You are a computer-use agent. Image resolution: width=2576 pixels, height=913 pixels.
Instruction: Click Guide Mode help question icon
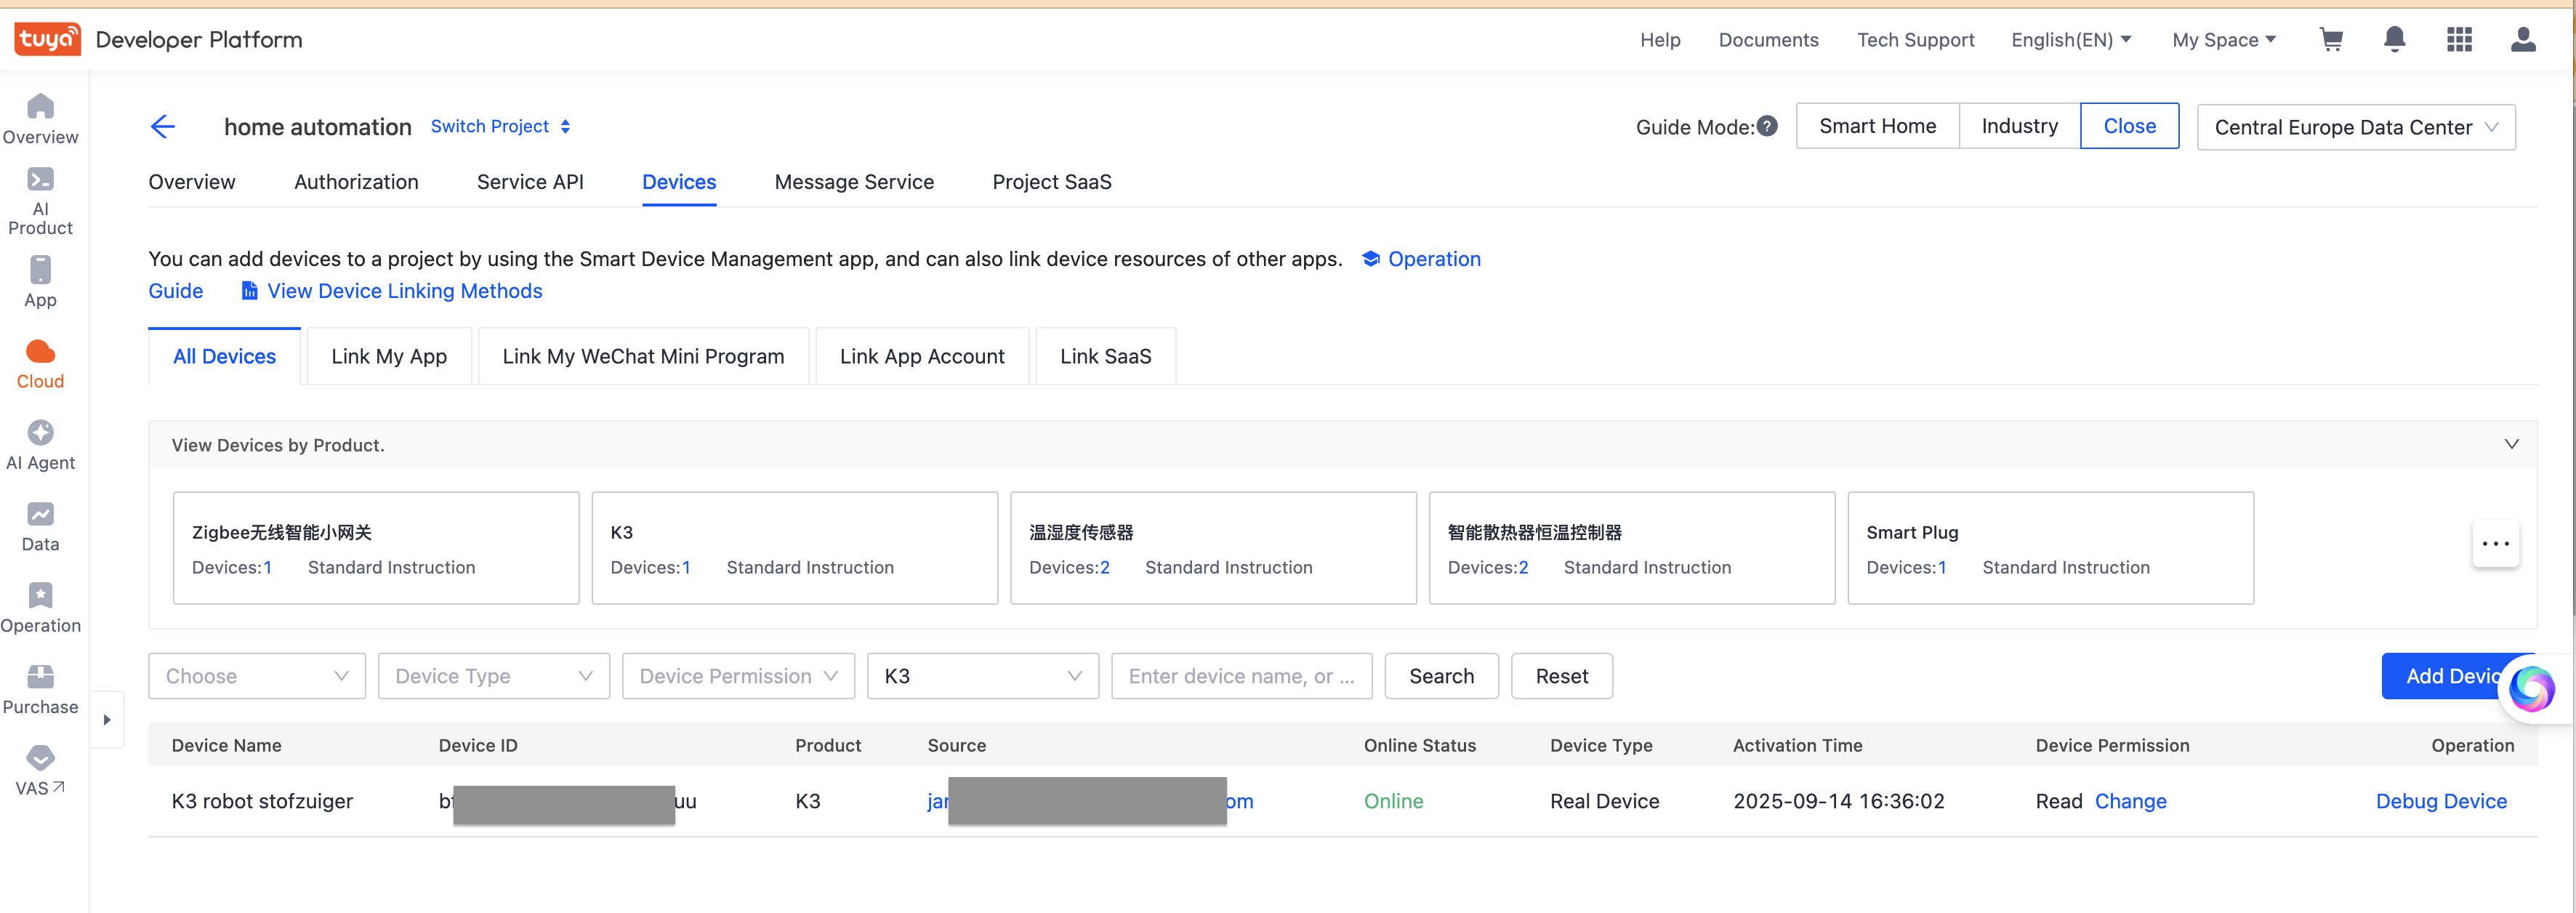(x=1768, y=126)
